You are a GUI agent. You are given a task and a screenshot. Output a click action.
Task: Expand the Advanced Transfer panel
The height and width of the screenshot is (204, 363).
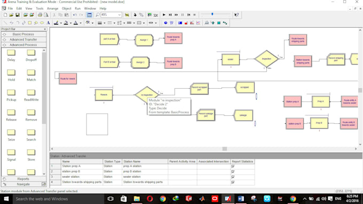23,40
